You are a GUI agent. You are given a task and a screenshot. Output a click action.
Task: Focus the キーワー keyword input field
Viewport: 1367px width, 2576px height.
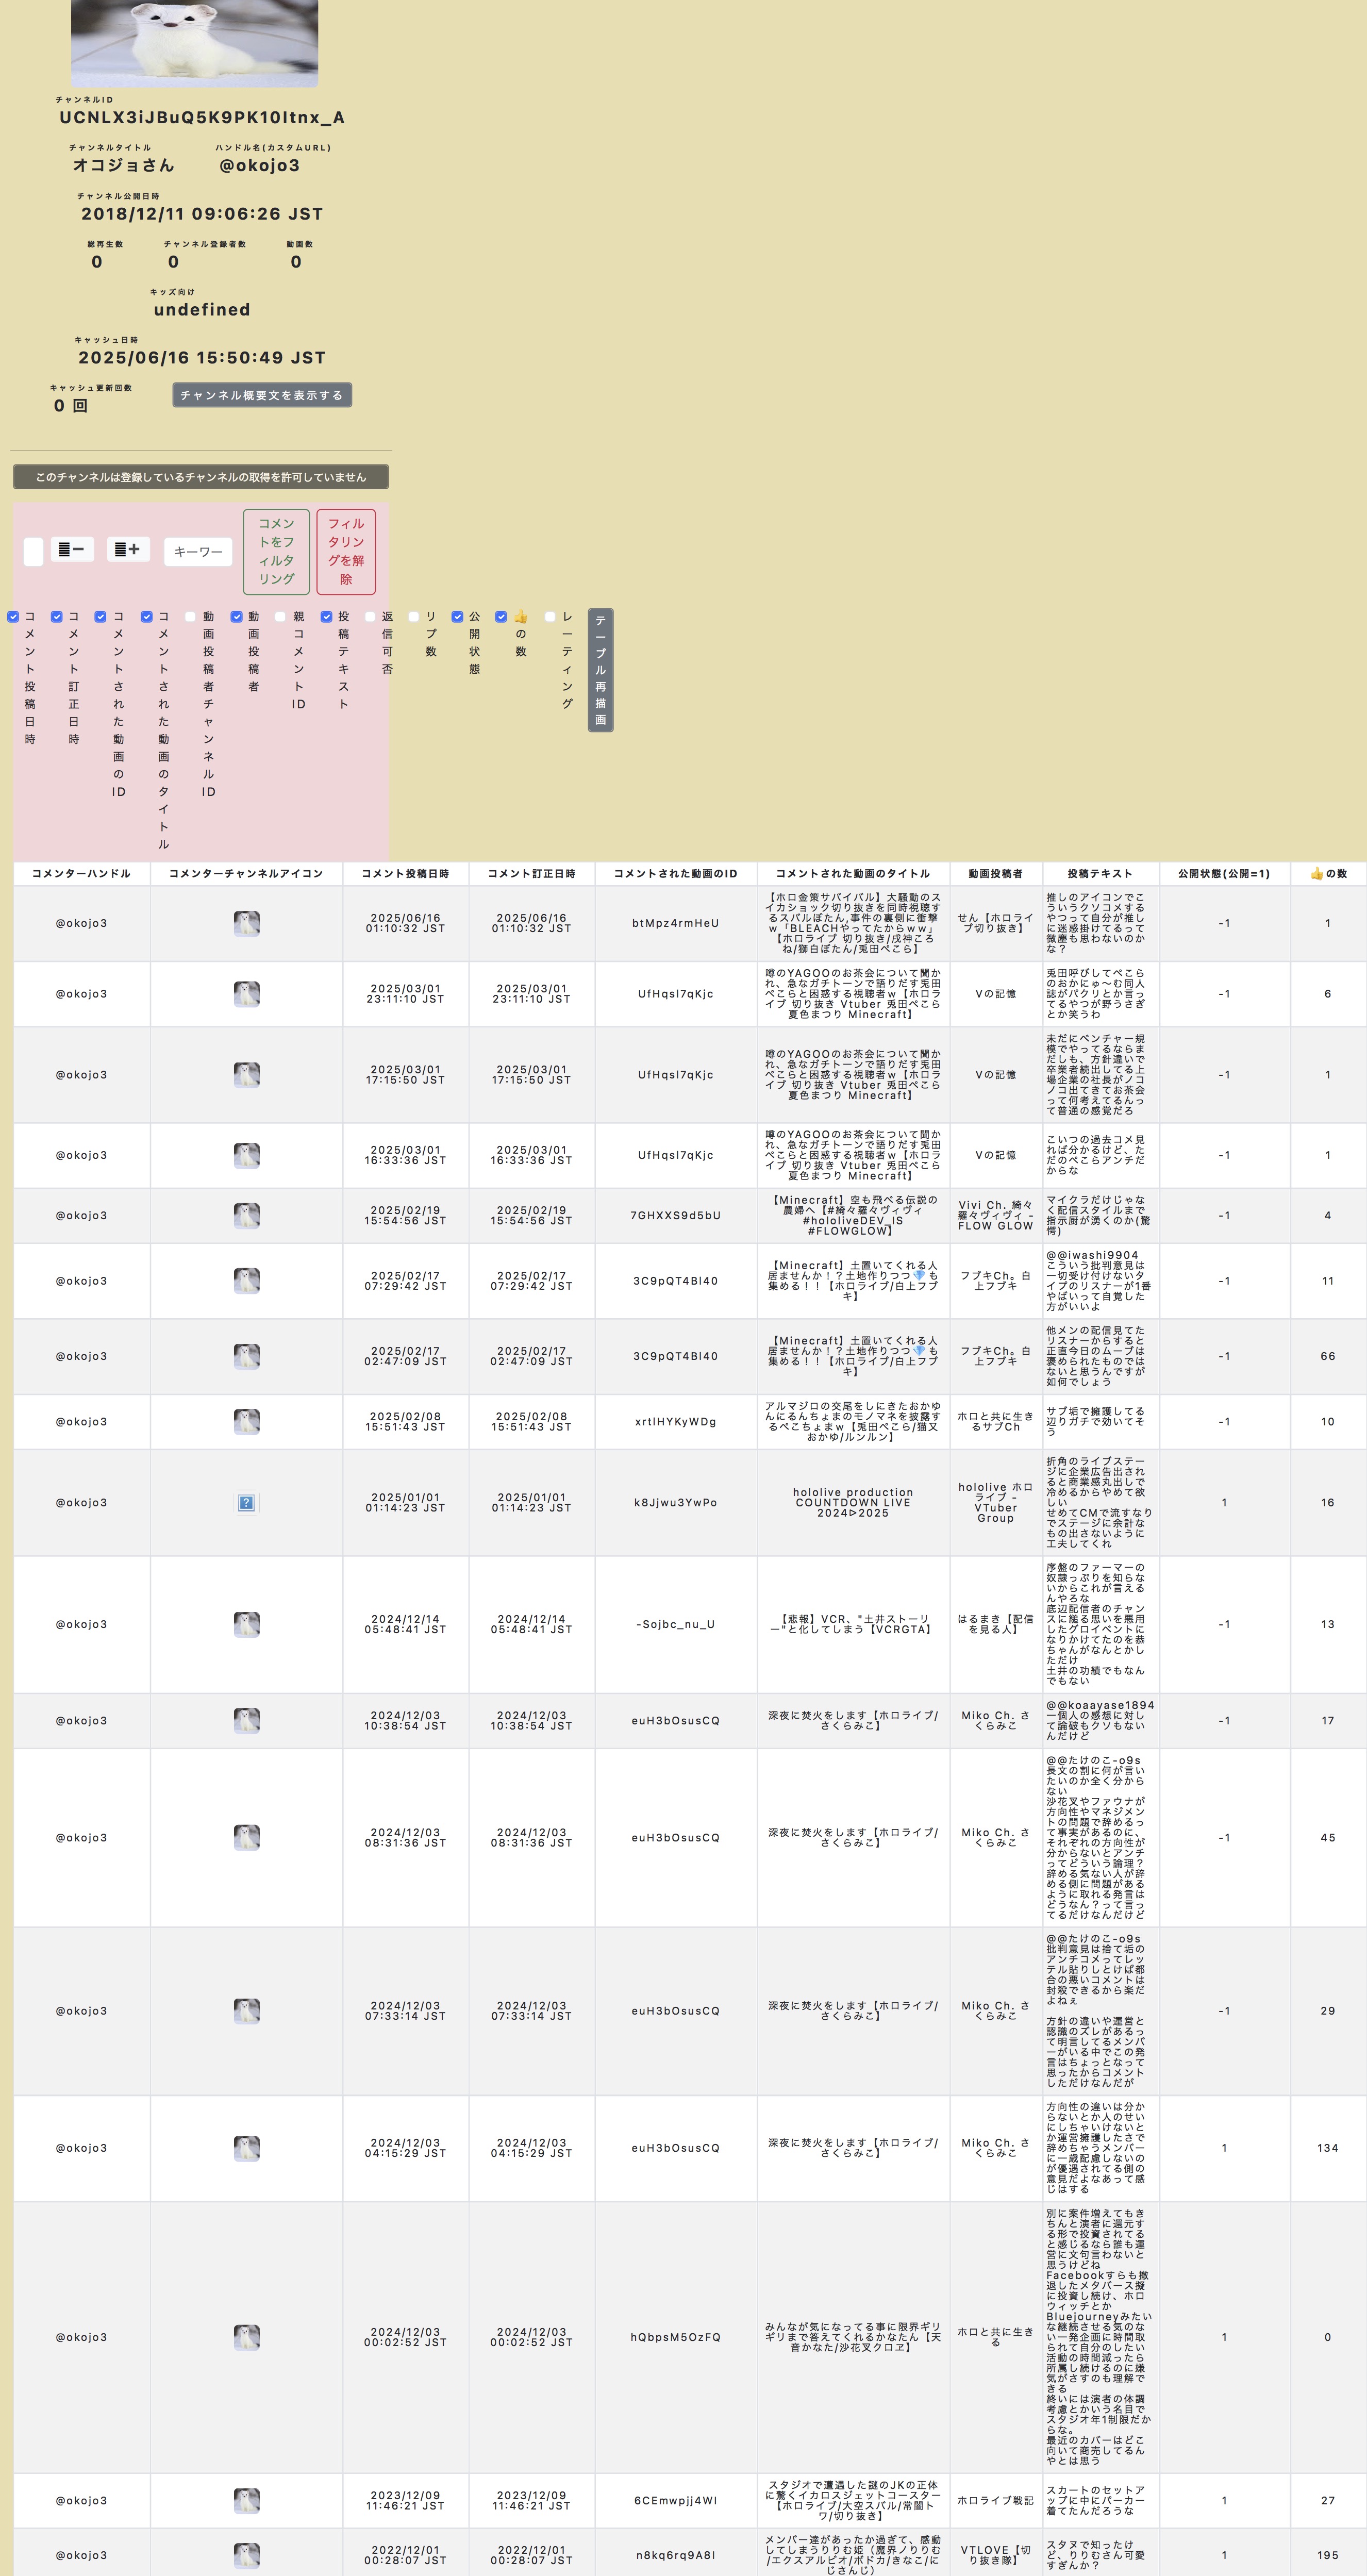[198, 552]
